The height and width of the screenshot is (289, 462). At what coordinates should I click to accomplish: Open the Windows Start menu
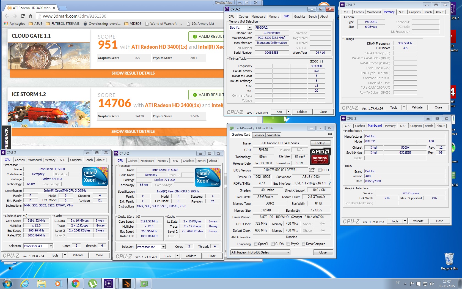point(7,283)
